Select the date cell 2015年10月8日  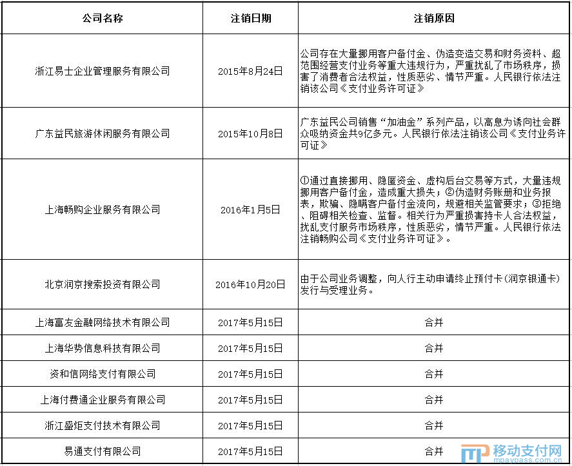pos(251,133)
